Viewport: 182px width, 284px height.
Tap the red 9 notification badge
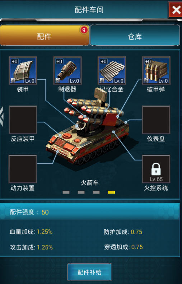click(x=84, y=30)
